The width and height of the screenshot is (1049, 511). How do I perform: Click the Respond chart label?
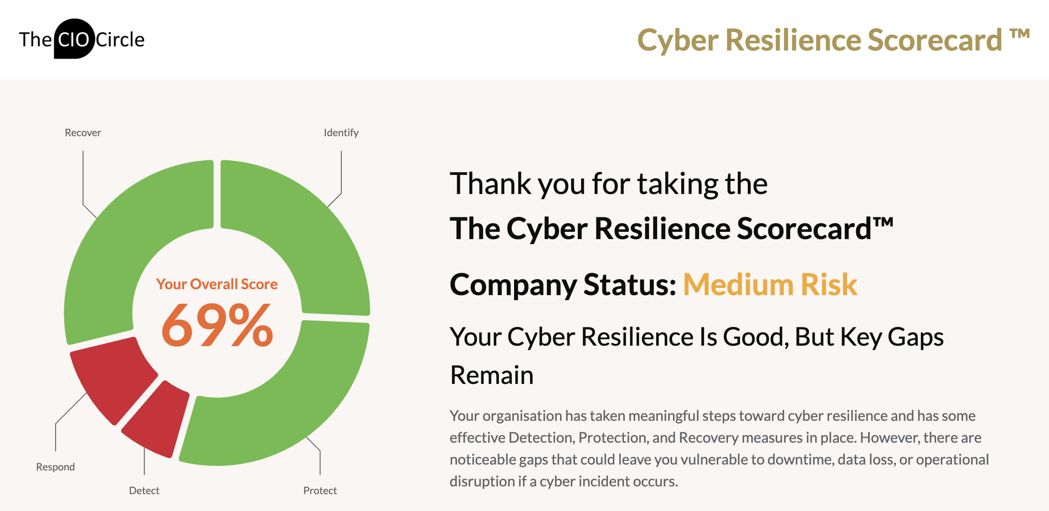point(56,467)
